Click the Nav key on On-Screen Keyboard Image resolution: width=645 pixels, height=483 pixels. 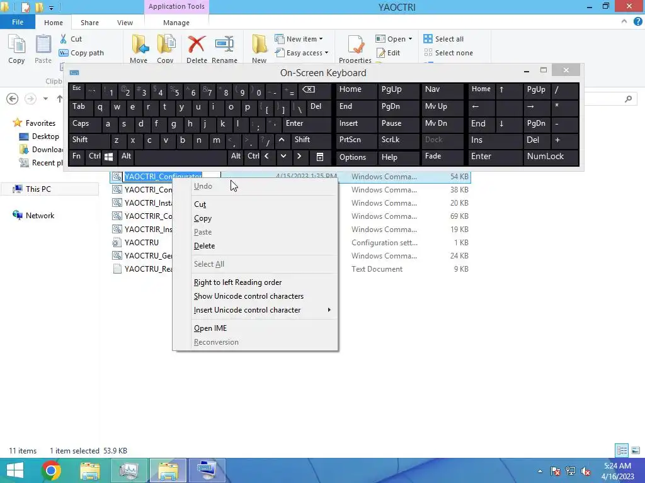[442, 90]
